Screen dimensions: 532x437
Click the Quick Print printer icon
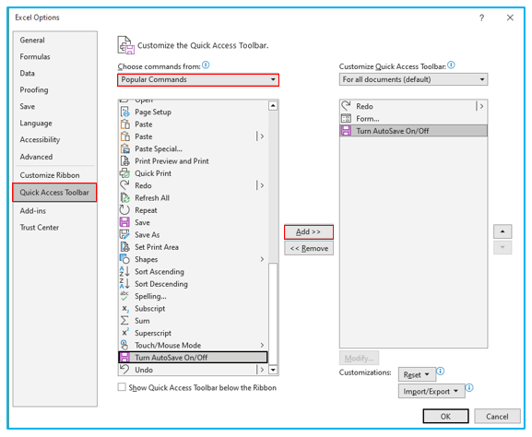[124, 173]
